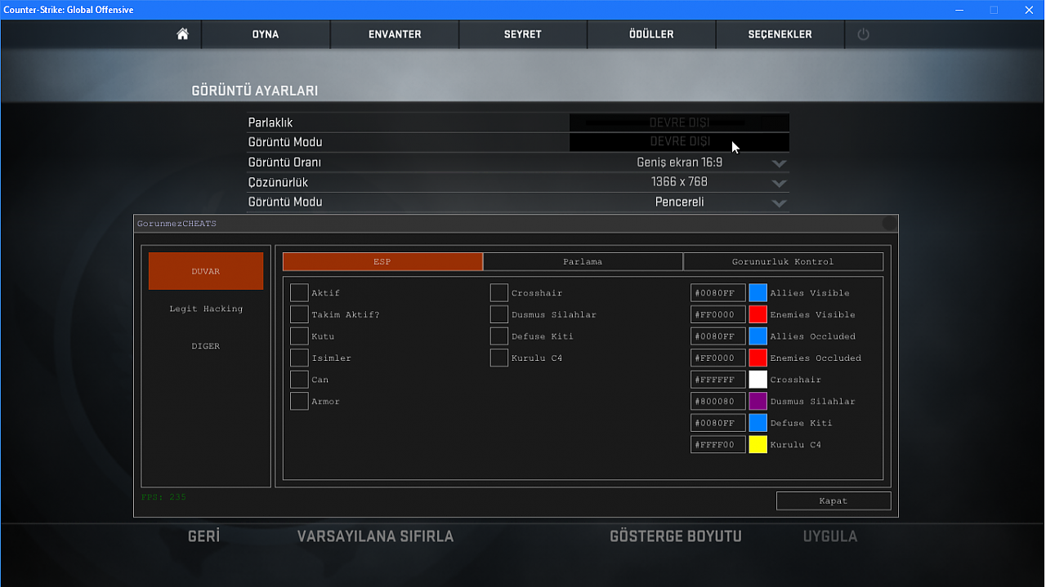Select the DUVAR sidebar section
The height and width of the screenshot is (587, 1046).
coord(206,271)
